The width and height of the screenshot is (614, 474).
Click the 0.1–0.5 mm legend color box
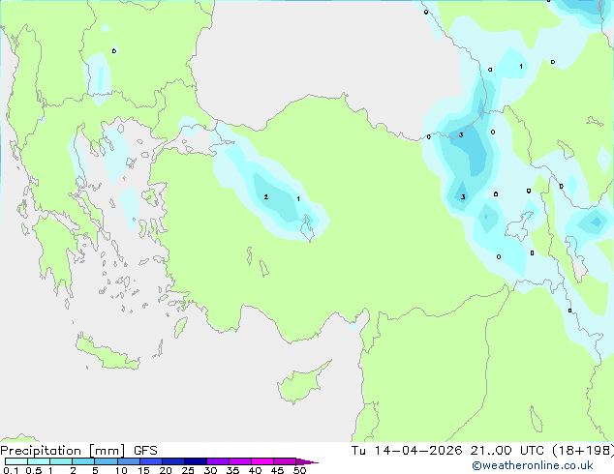point(16,461)
